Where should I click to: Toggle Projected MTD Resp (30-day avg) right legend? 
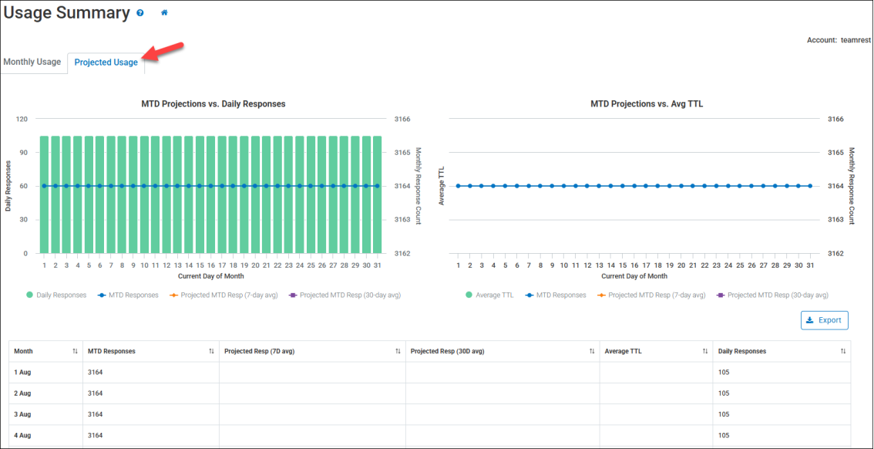coord(771,295)
